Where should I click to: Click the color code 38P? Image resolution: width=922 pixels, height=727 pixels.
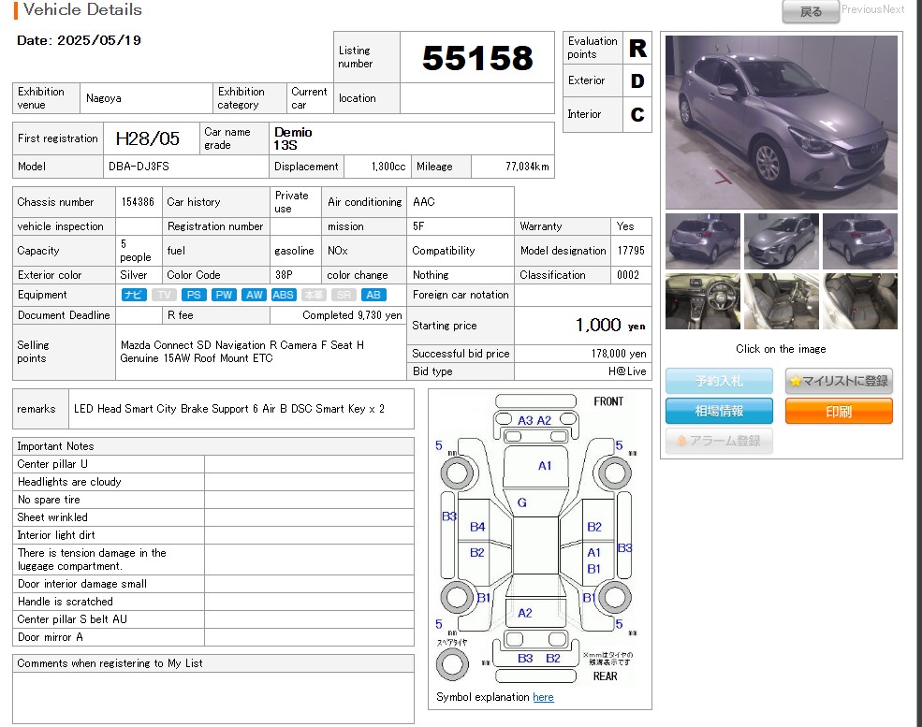[x=284, y=275]
